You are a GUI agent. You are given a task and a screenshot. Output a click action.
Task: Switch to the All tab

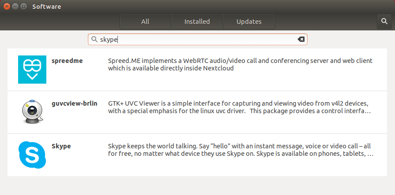pos(145,22)
